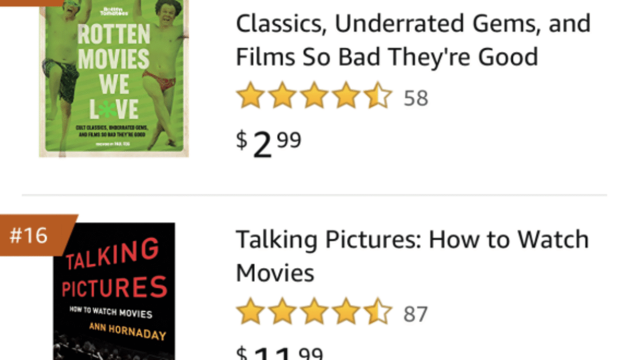Click "How to Watch Movies" subtitle on the black cover
This screenshot has height=360, width=629.
coord(111,312)
